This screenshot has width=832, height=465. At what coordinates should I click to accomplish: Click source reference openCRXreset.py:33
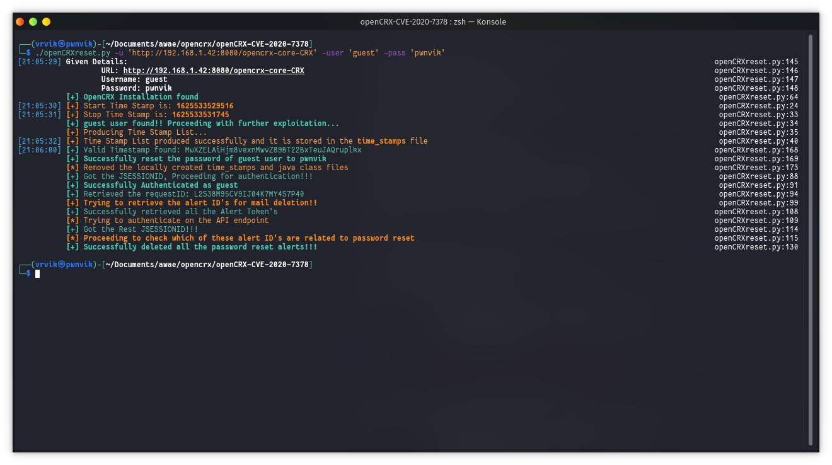click(759, 115)
